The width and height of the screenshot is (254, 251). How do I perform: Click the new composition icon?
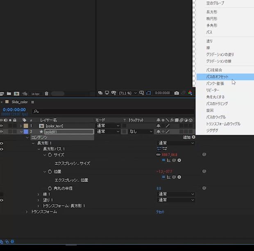pos(16,93)
